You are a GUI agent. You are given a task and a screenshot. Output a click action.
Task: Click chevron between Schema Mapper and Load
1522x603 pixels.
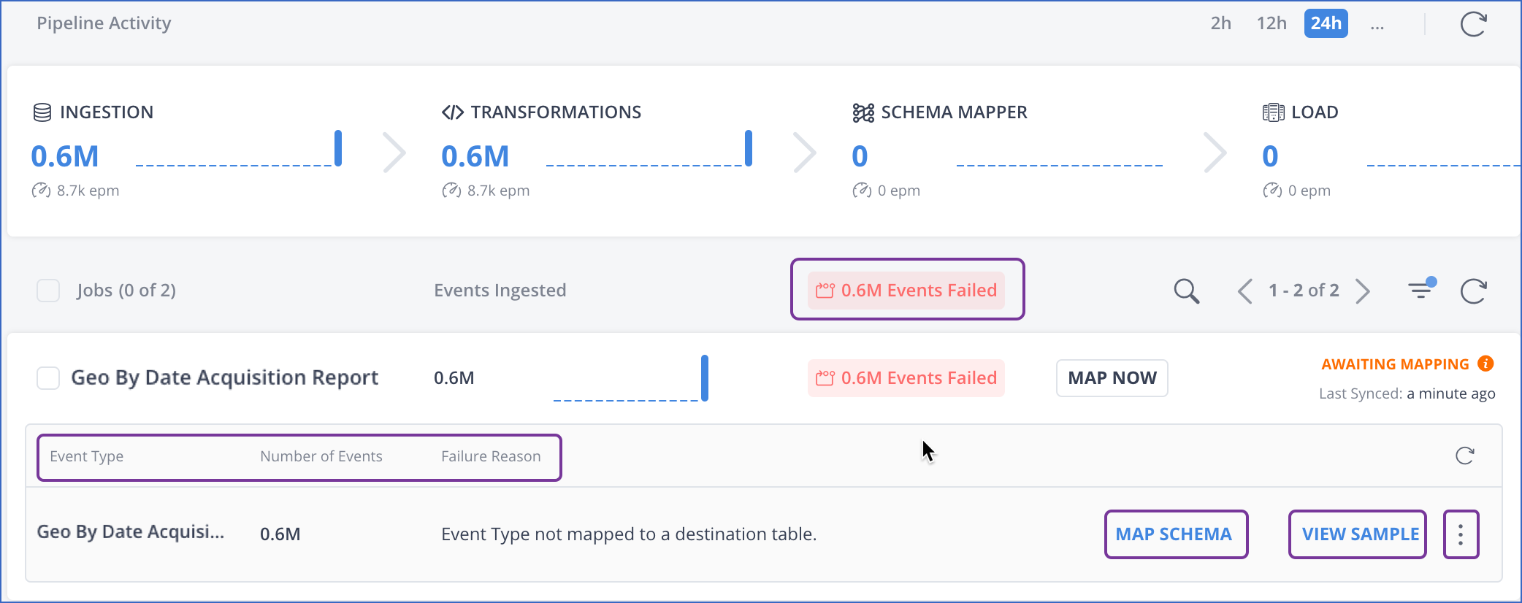point(1215,153)
